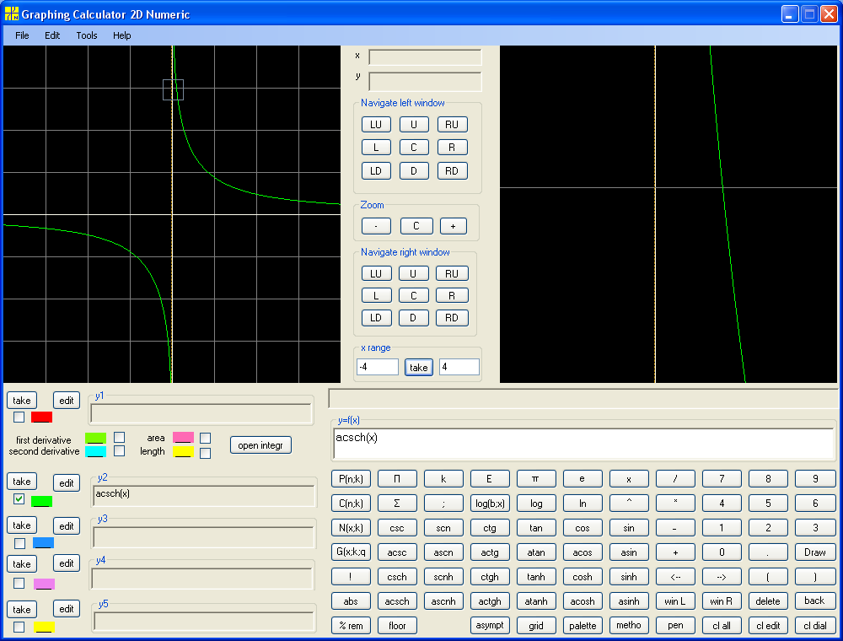Click the sin keypad button
The image size is (843, 641).
click(x=629, y=528)
